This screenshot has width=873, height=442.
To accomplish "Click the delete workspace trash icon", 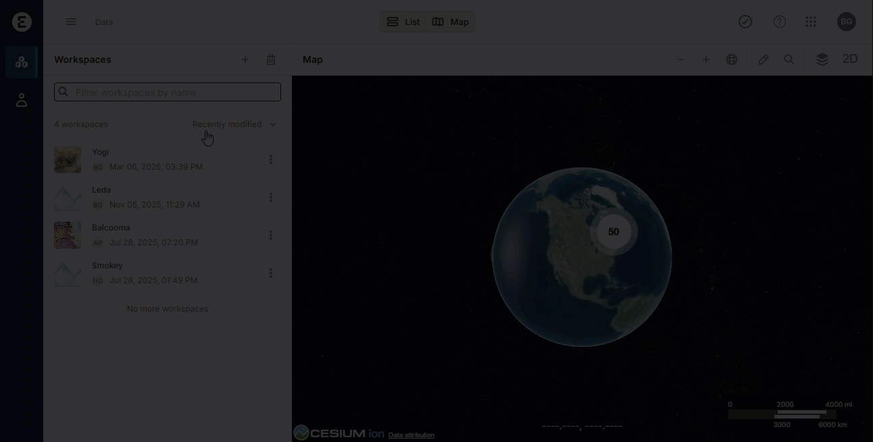I will click(x=271, y=59).
